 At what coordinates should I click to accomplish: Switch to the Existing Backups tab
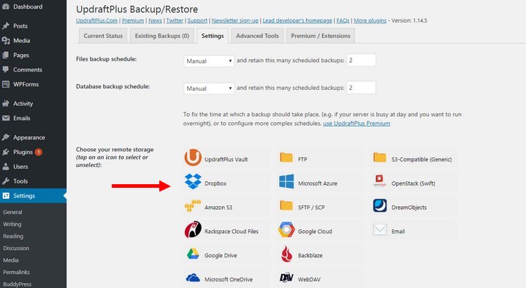point(162,36)
